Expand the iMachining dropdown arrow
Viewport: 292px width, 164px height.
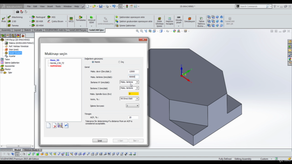click(x=30, y=17)
